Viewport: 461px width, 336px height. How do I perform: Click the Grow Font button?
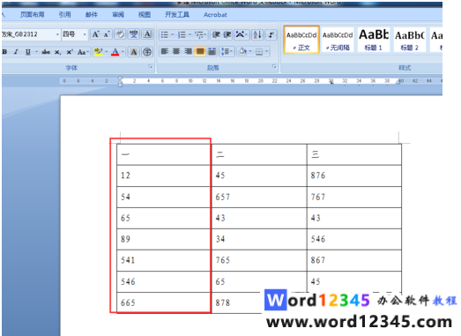[x=95, y=34]
